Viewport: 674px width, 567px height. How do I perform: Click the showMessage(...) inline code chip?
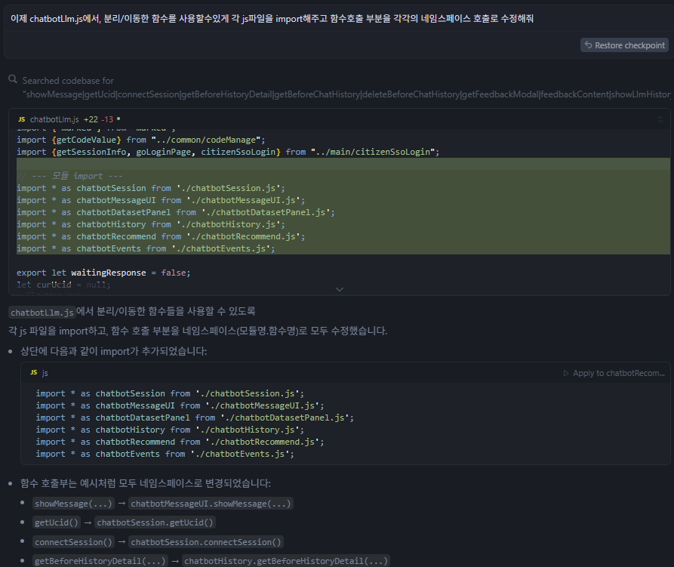[73, 504]
